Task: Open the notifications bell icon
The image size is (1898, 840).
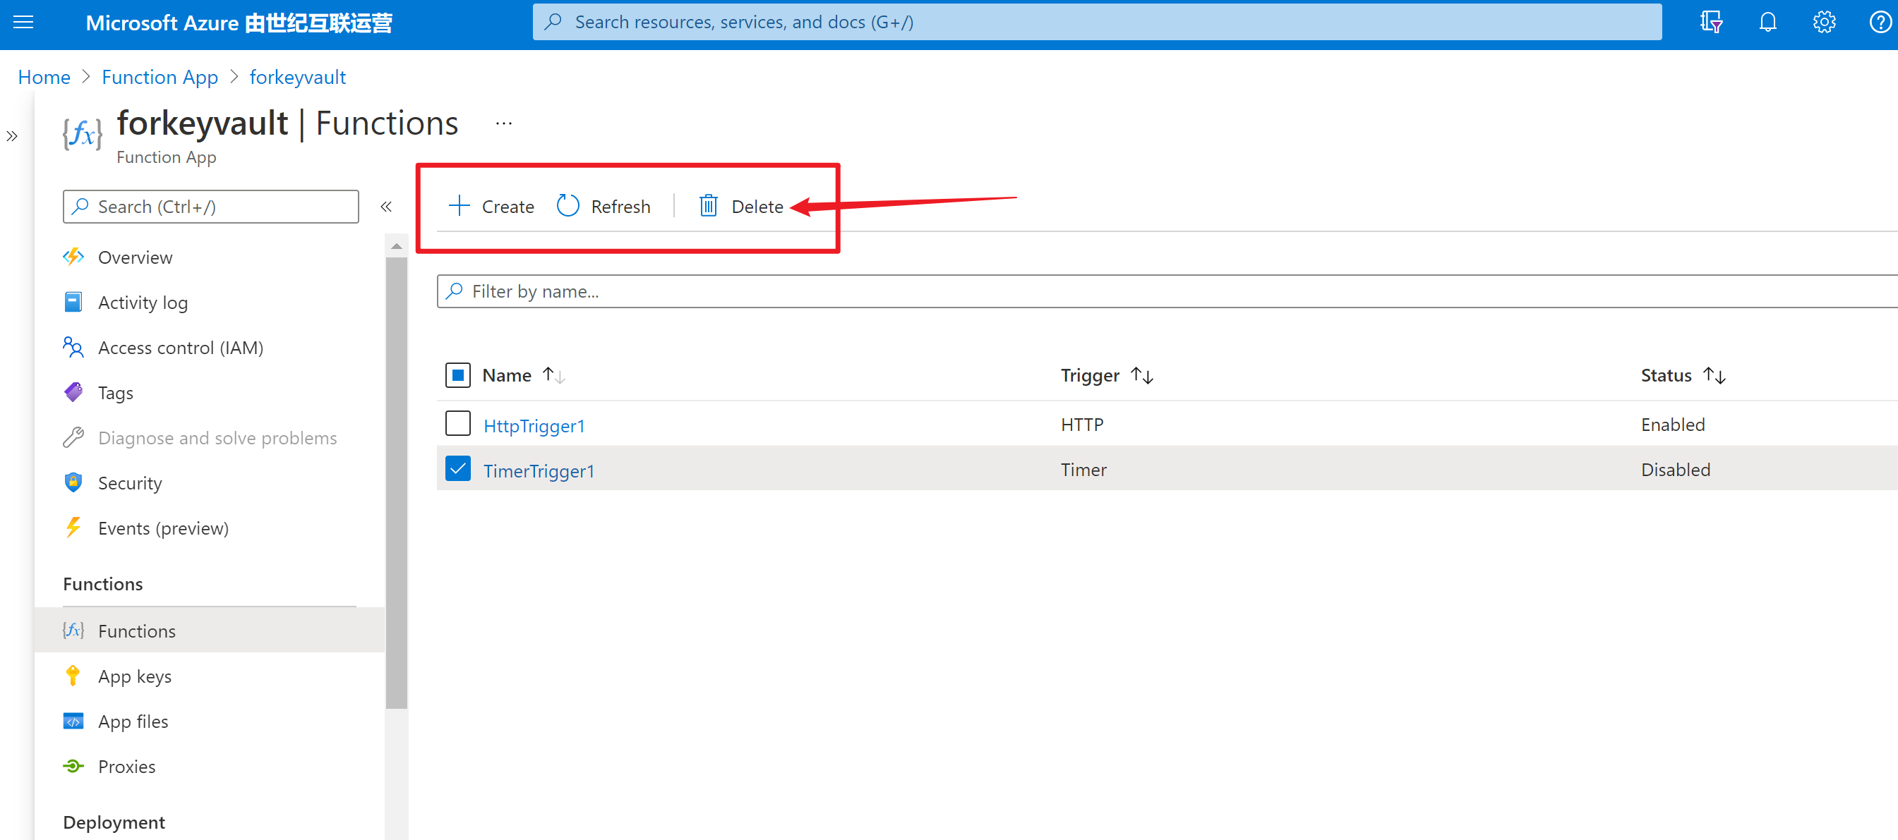Action: 1767,22
